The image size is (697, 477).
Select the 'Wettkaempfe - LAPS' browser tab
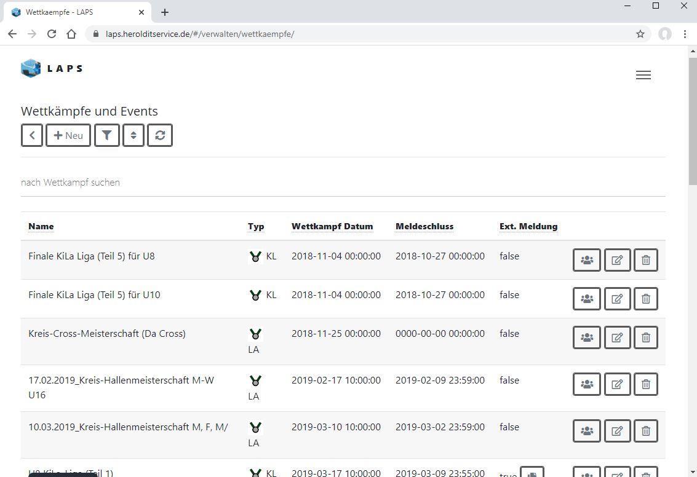(78, 12)
